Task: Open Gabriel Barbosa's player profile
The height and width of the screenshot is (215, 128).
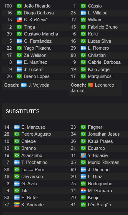Action: 104,62
